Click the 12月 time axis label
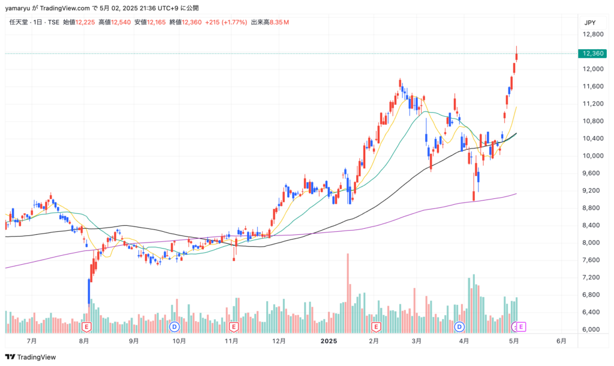614x366 pixels. (279, 341)
